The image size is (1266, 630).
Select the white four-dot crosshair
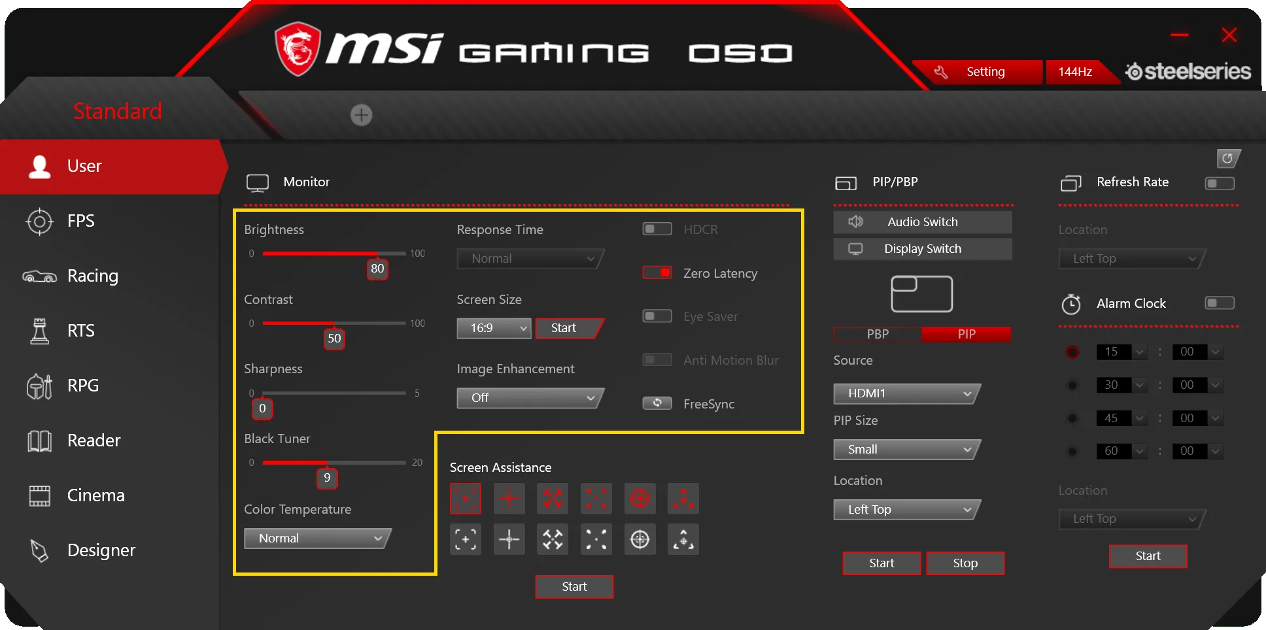click(596, 539)
